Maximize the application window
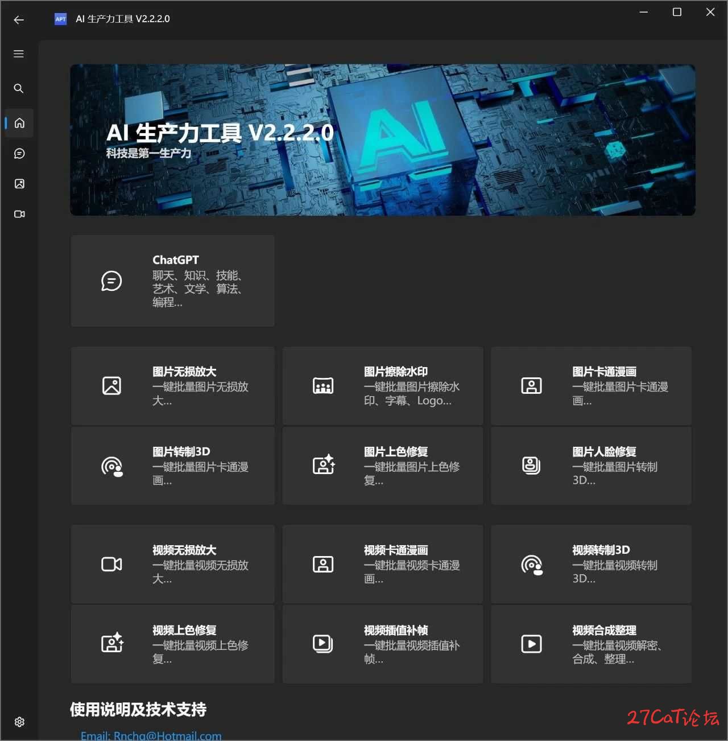Screen dimensions: 728x741 click(x=677, y=12)
